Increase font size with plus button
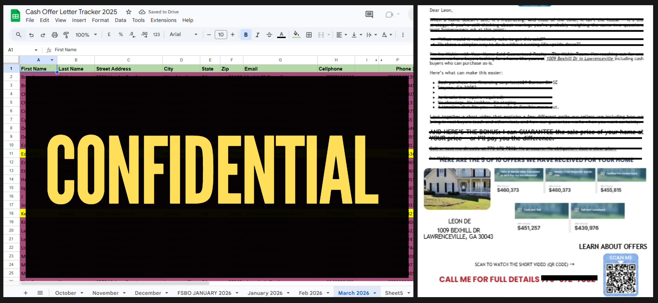 coord(233,35)
